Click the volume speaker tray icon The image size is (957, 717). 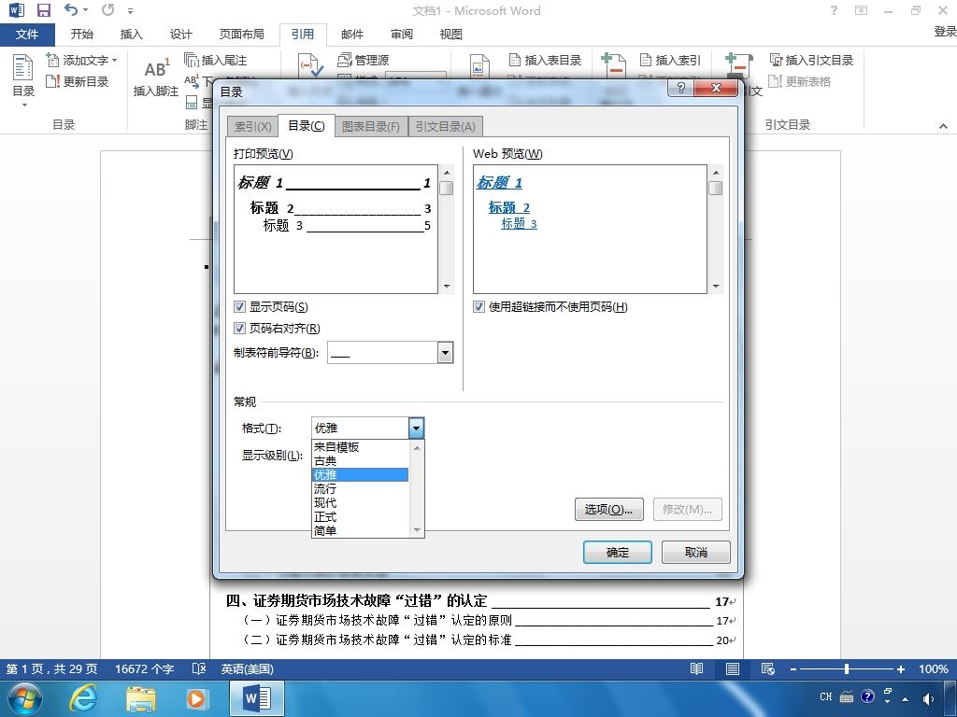click(928, 698)
